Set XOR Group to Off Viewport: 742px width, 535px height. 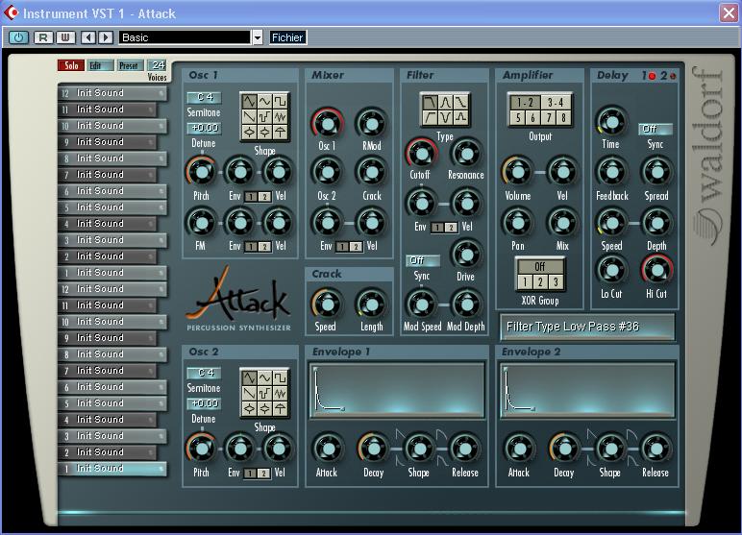540,266
